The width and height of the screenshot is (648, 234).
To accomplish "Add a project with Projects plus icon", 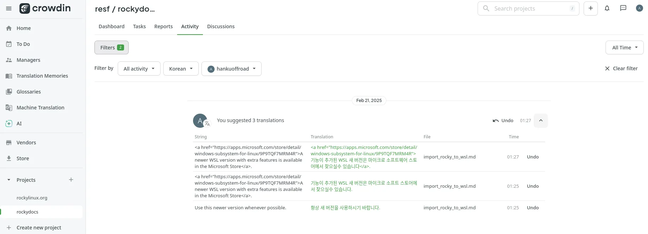I will [x=71, y=180].
